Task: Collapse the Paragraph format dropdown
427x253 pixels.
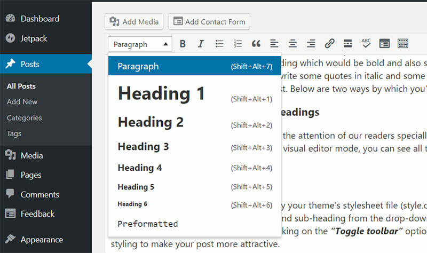Action: (x=140, y=44)
